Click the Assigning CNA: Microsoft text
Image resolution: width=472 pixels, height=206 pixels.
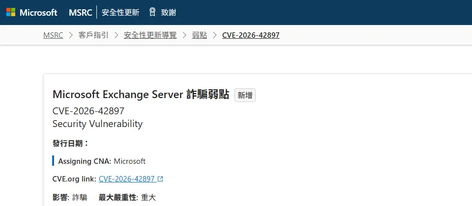pos(102,161)
